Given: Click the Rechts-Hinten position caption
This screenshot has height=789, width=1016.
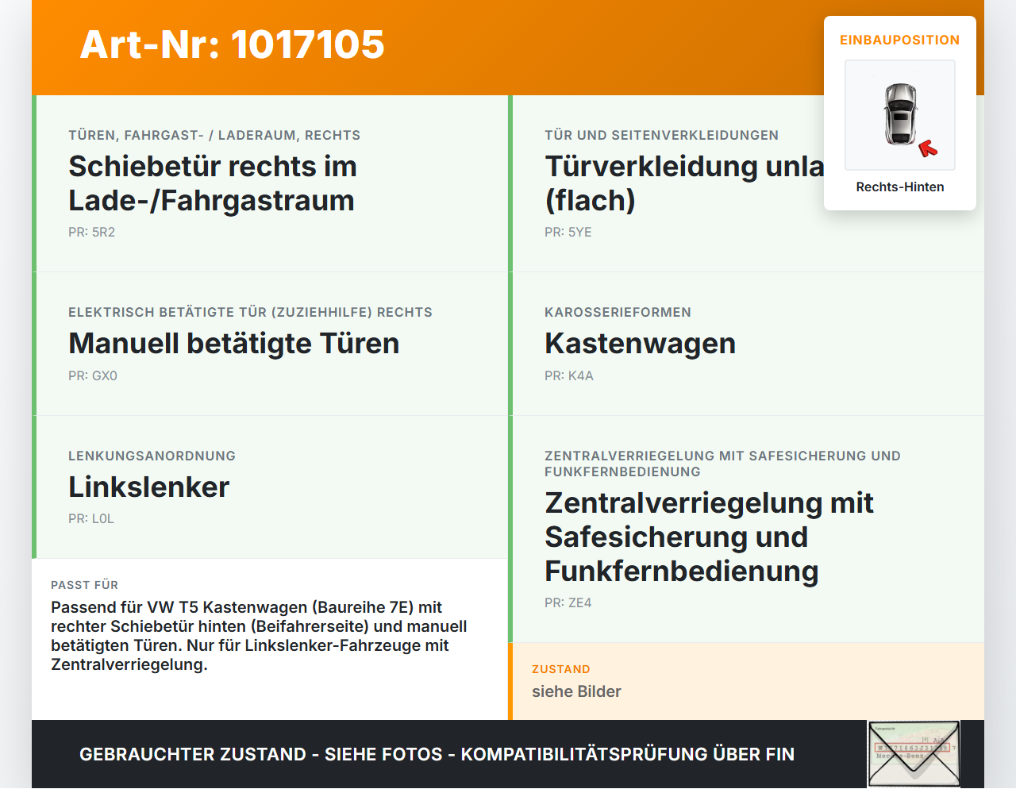Looking at the screenshot, I should (x=900, y=187).
